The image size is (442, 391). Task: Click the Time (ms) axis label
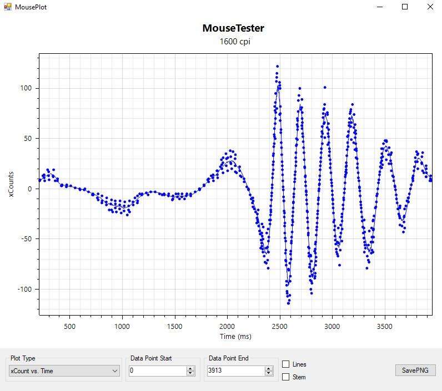pyautogui.click(x=235, y=336)
